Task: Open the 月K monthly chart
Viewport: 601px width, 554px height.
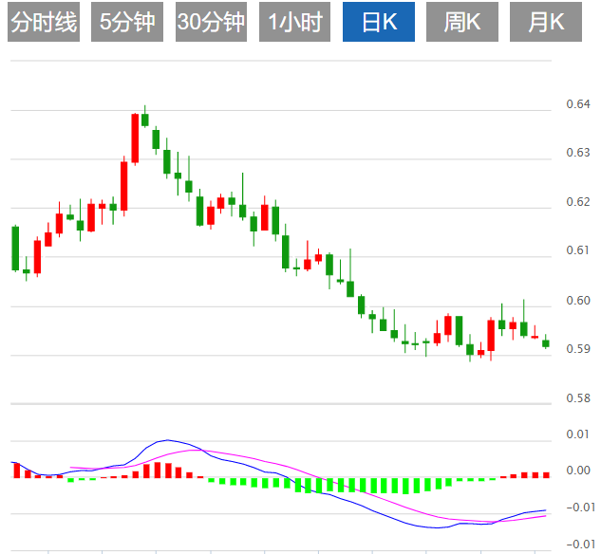Action: coord(546,22)
